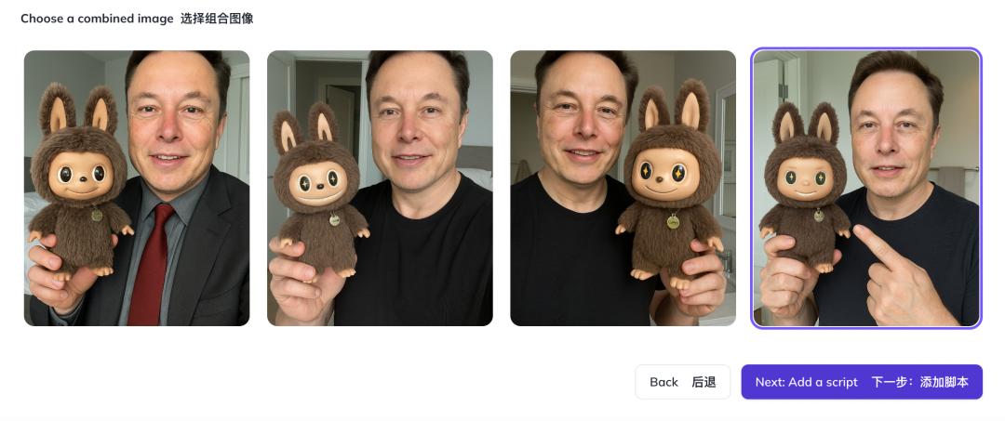Select the third combined image option
1005x421 pixels.
tap(623, 188)
